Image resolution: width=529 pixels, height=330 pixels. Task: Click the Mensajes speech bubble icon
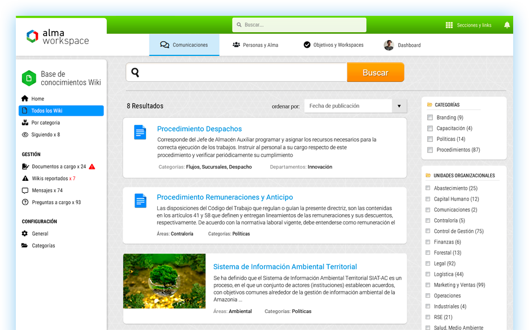25,190
